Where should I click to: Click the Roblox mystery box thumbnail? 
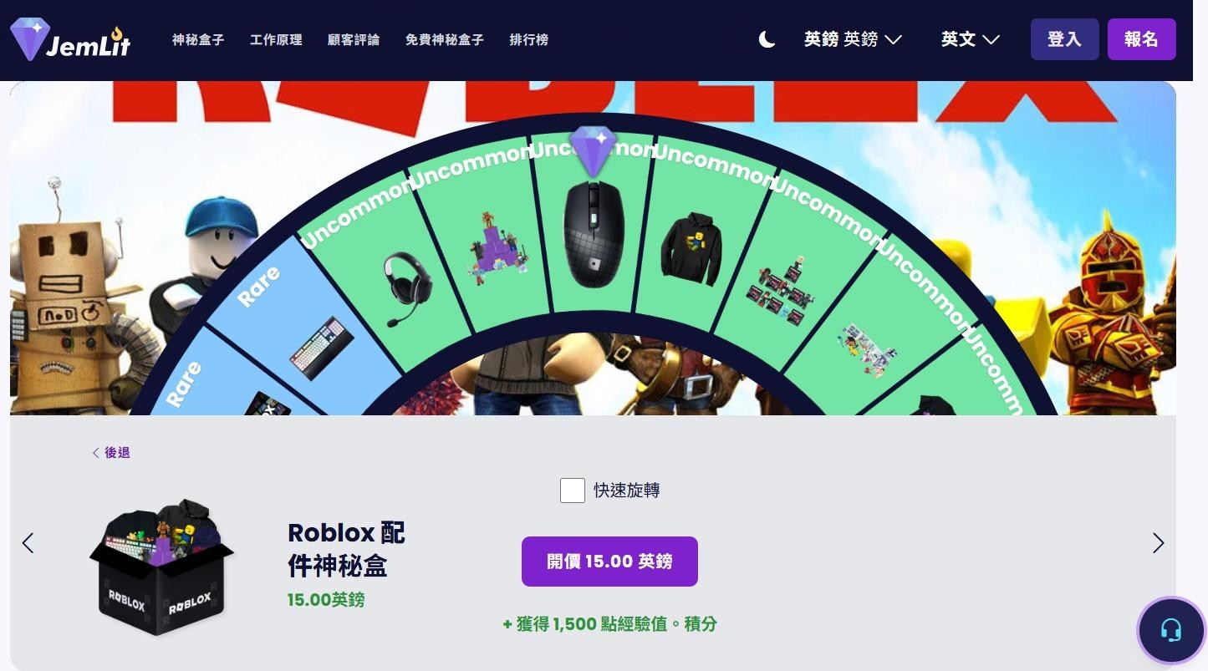161,568
